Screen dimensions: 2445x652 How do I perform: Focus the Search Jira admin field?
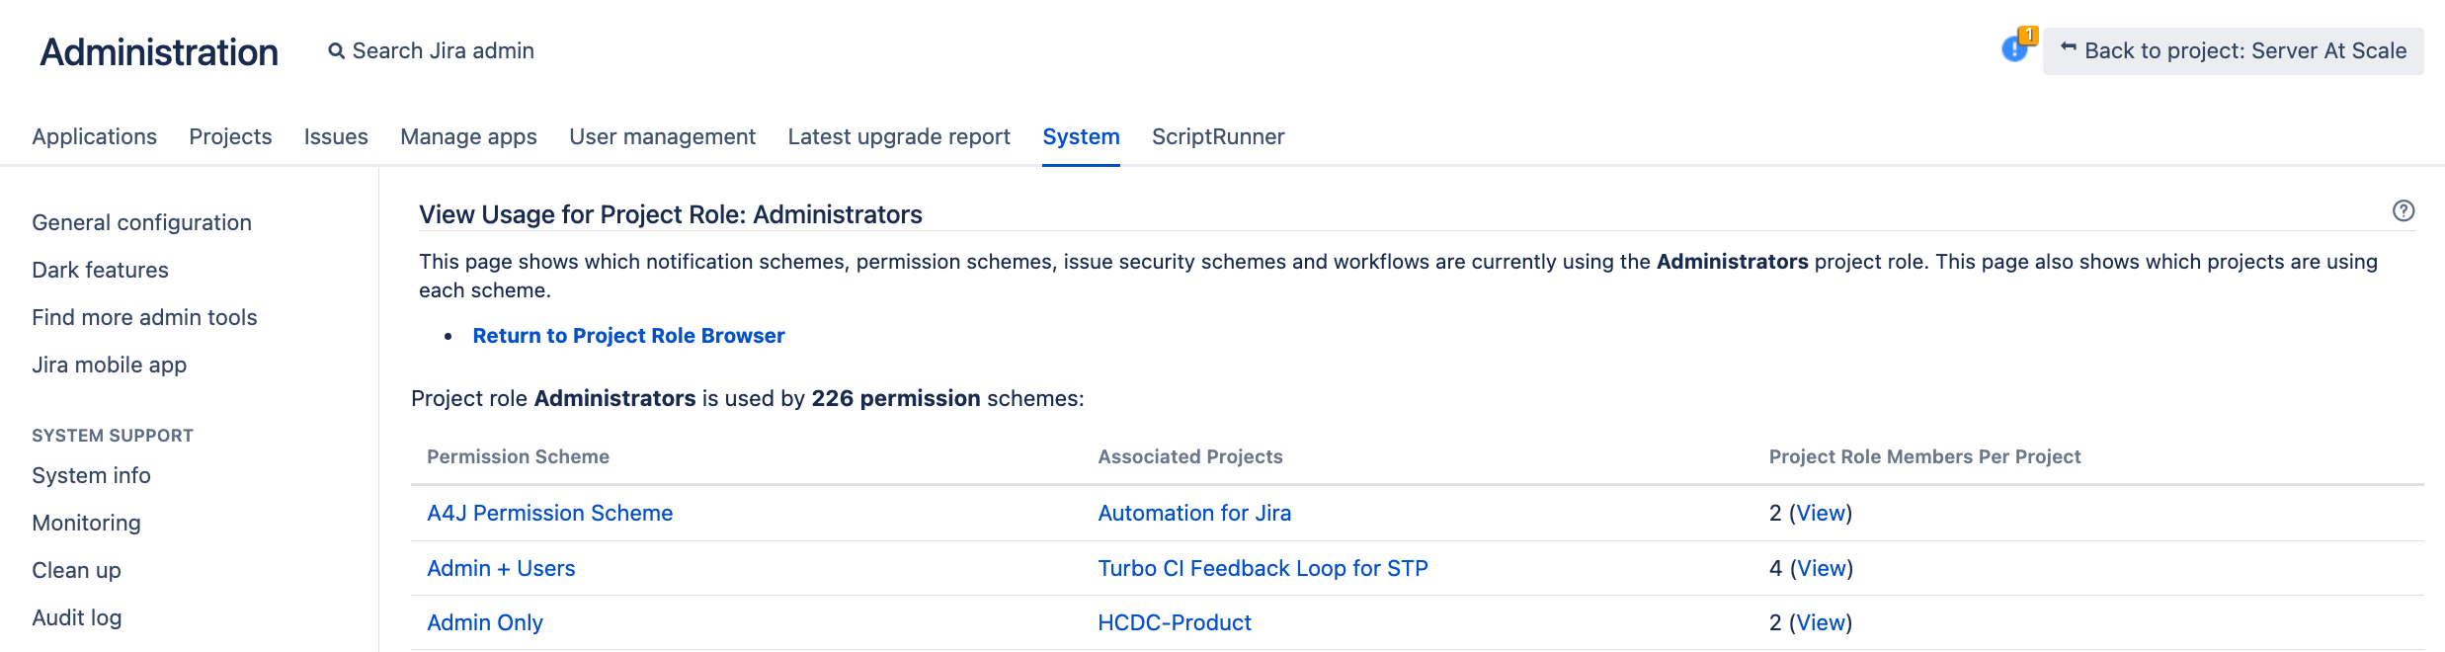click(443, 51)
